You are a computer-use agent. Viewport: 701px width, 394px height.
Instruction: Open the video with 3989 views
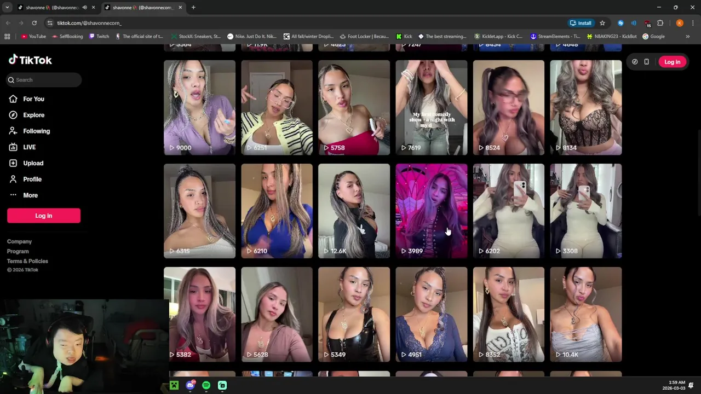pyautogui.click(x=432, y=211)
